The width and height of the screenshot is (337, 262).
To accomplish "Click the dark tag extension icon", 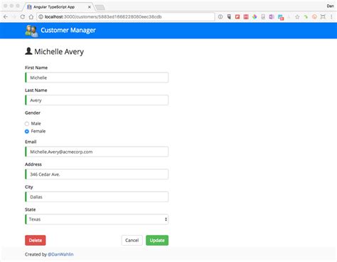I will 229,17.
